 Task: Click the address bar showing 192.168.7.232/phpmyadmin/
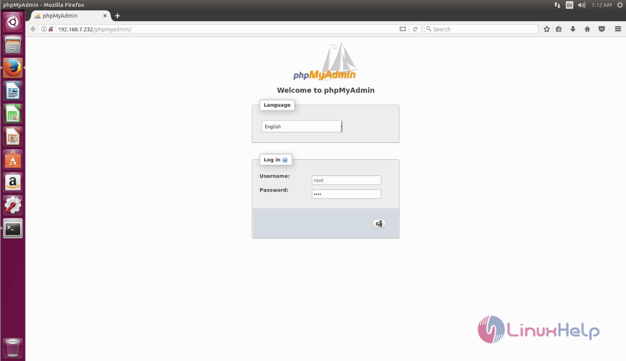coord(225,29)
